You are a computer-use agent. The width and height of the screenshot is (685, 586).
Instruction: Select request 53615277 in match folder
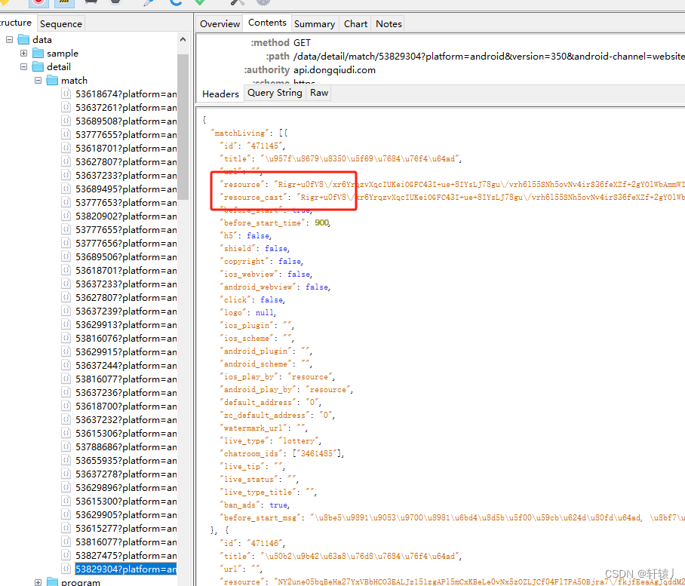point(126,528)
